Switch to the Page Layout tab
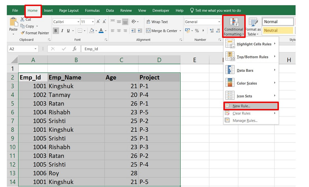Screen dimensions: 309x187 point(69,10)
